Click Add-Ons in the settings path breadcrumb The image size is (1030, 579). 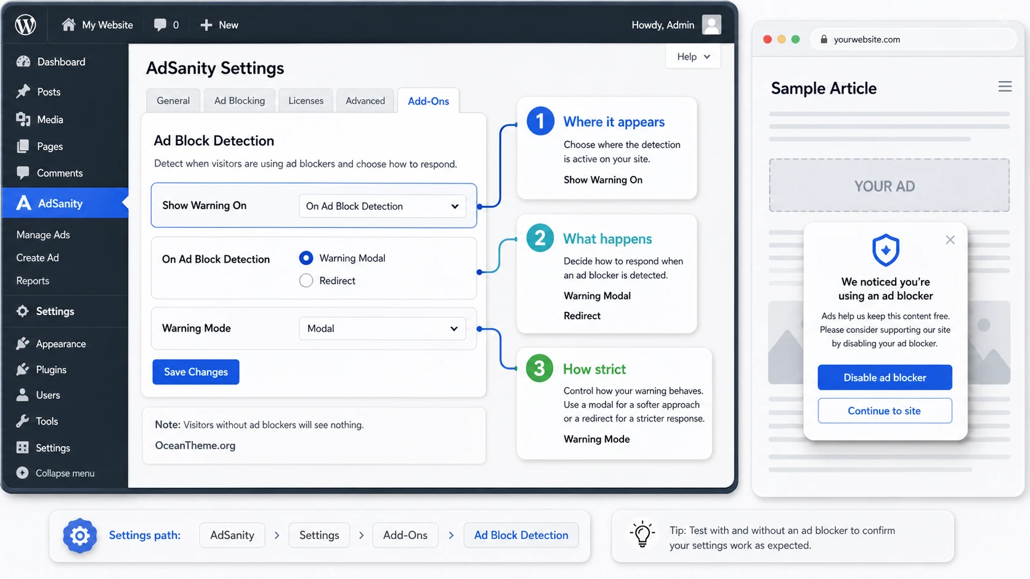tap(405, 535)
